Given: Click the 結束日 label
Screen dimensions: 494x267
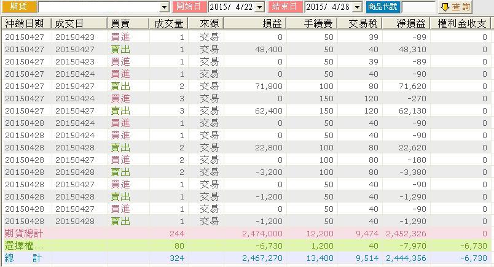Looking at the screenshot, I should coord(286,7).
